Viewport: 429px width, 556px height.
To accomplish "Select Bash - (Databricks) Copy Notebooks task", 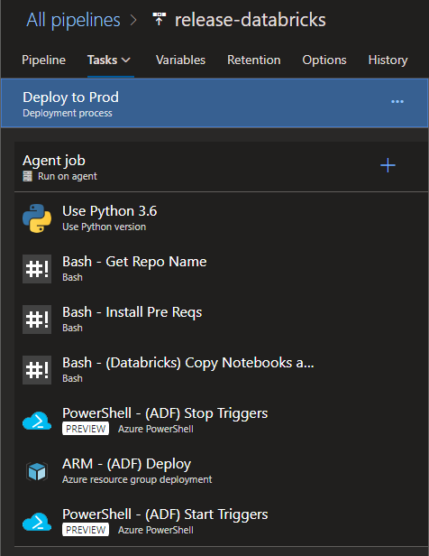I will point(221,370).
